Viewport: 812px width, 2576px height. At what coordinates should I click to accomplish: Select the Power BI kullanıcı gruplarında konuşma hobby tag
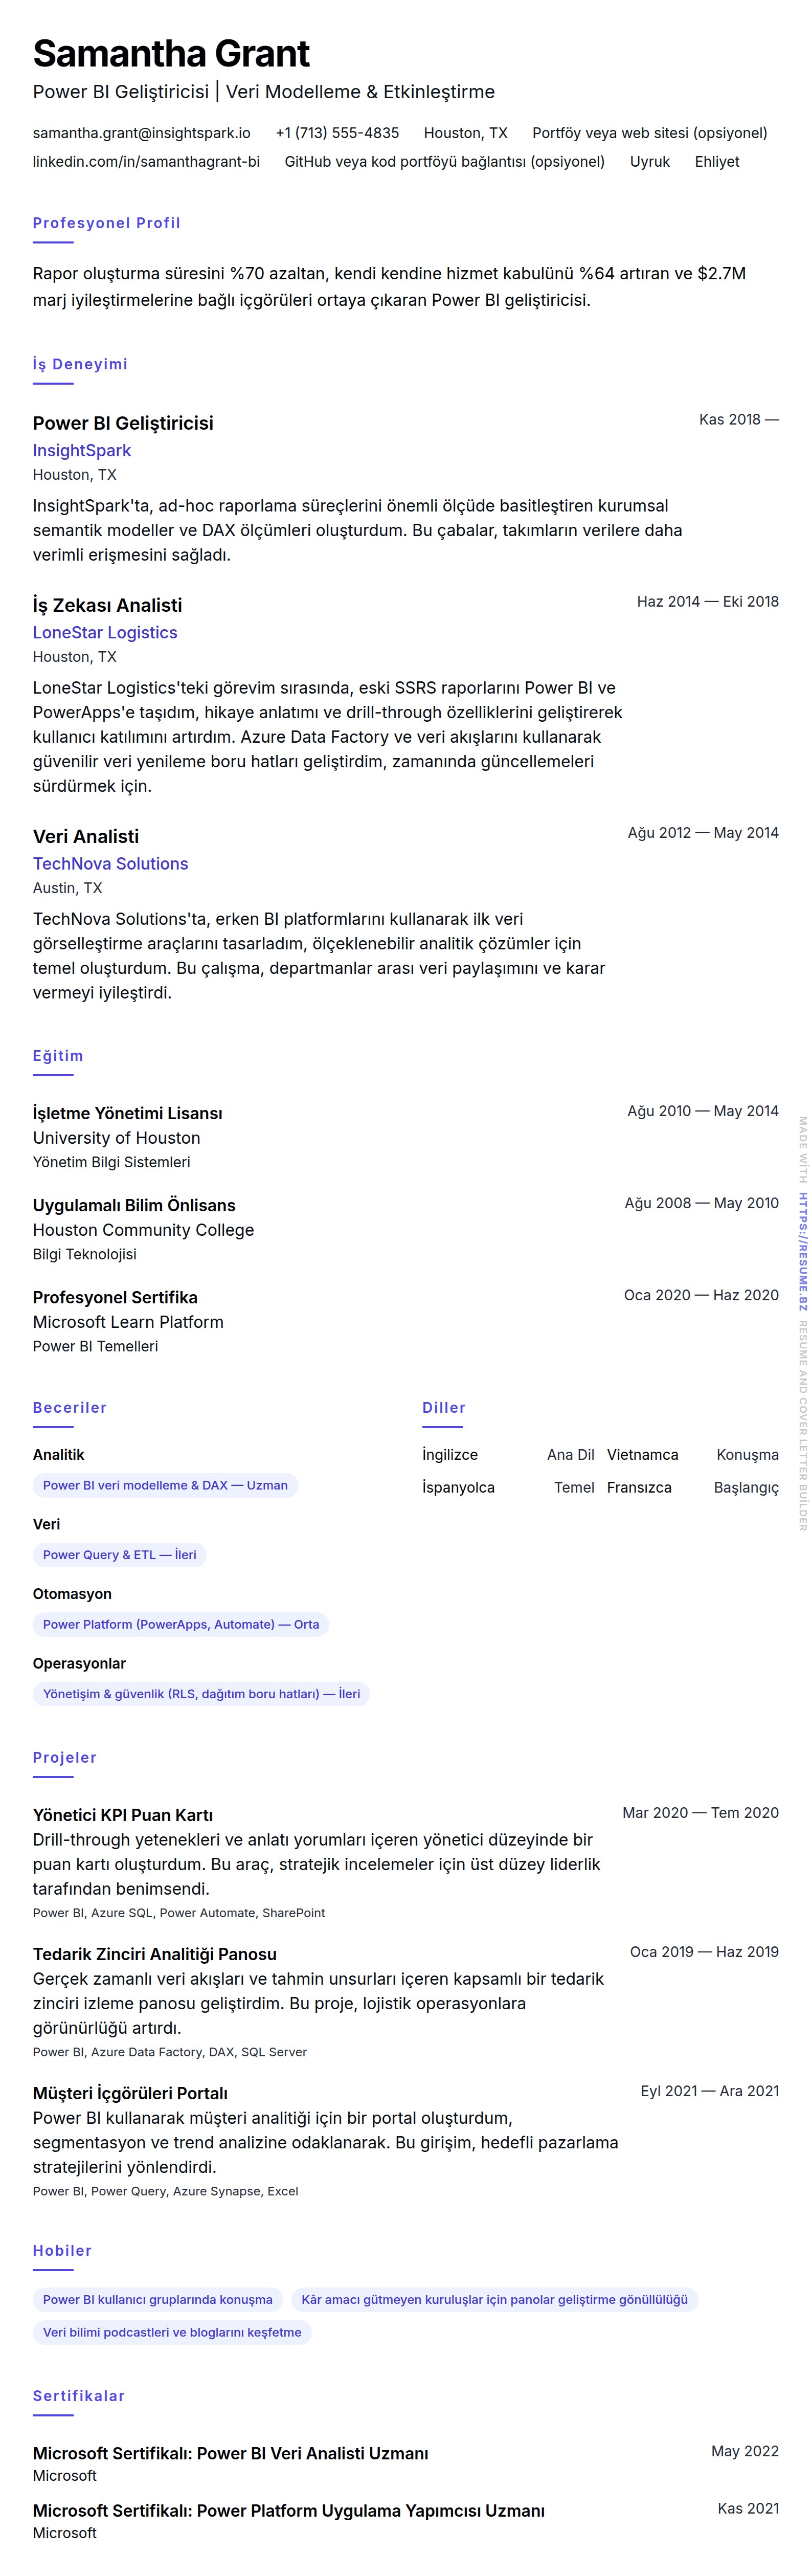(x=158, y=2300)
